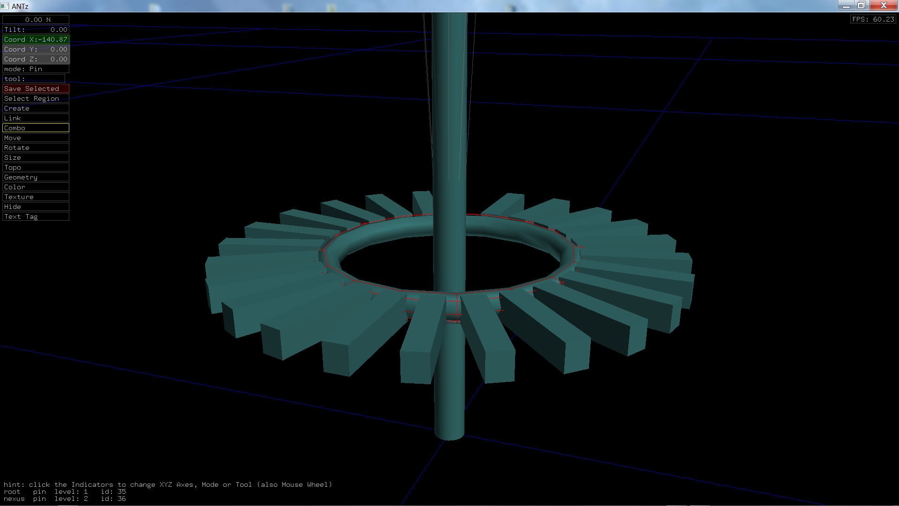Viewport: 899px width, 506px height.
Task: Click the Geometry option
Action: click(36, 177)
